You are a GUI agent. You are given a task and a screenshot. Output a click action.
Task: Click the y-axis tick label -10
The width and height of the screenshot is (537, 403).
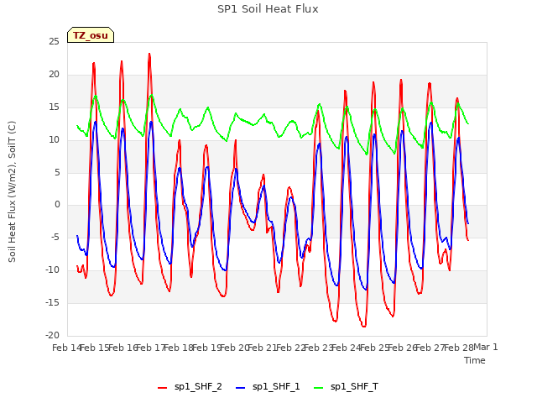pos(53,270)
